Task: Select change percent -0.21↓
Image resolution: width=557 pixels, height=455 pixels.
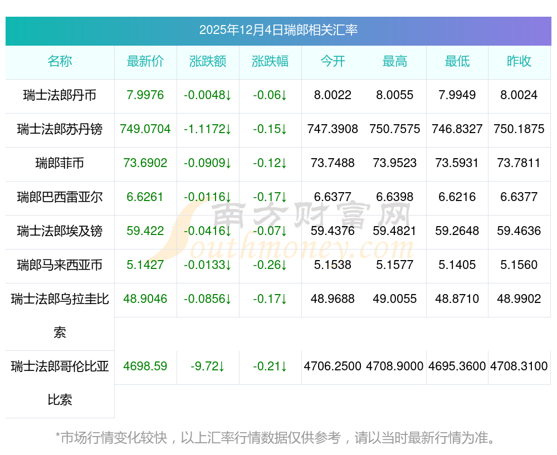Action: coord(270,366)
